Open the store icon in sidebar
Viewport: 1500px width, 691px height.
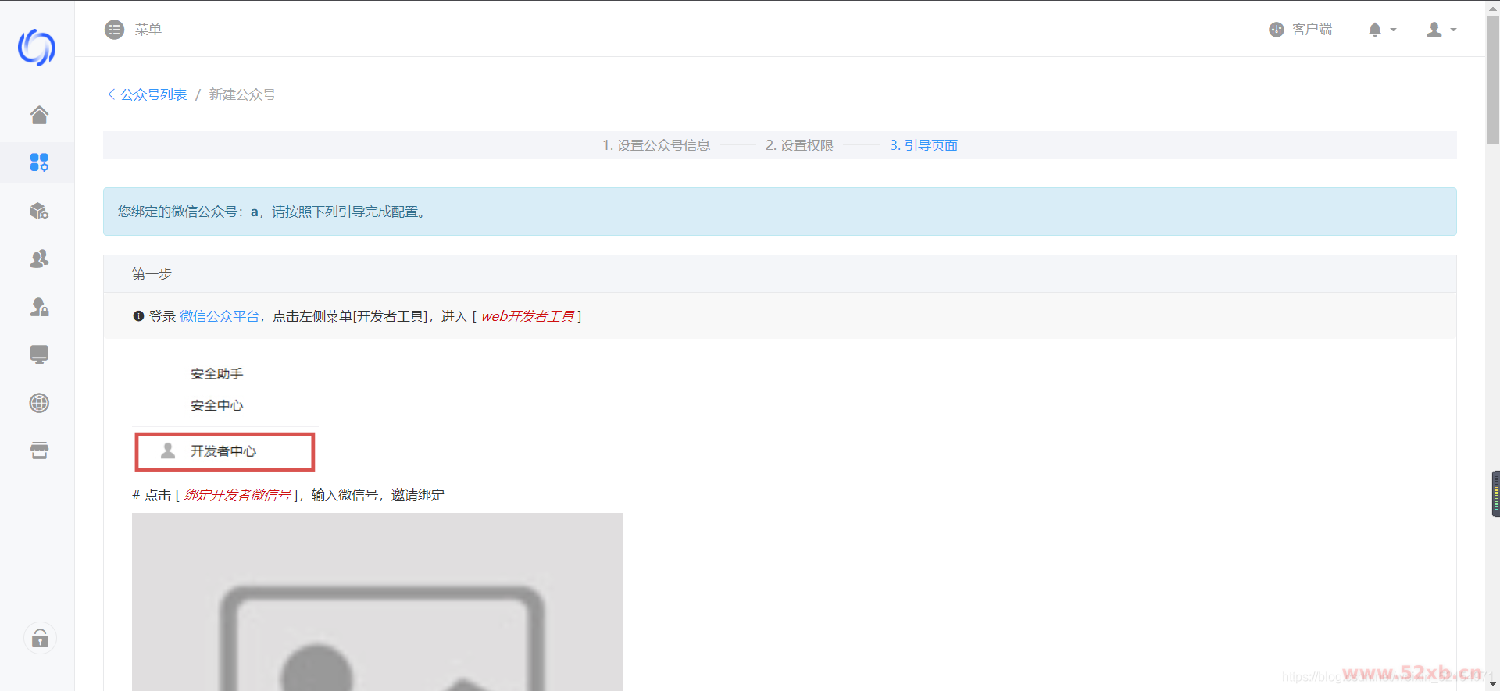tap(39, 451)
